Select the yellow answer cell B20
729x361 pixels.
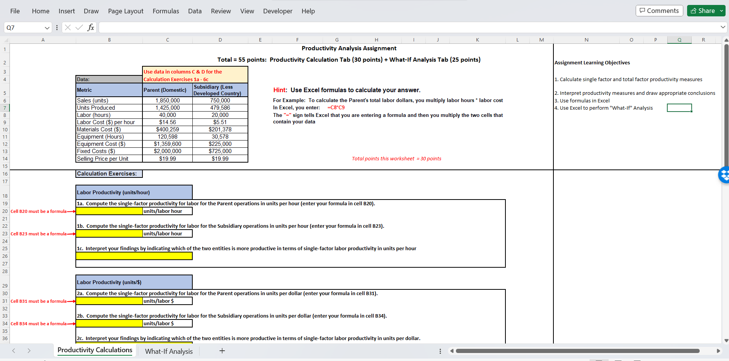click(109, 211)
